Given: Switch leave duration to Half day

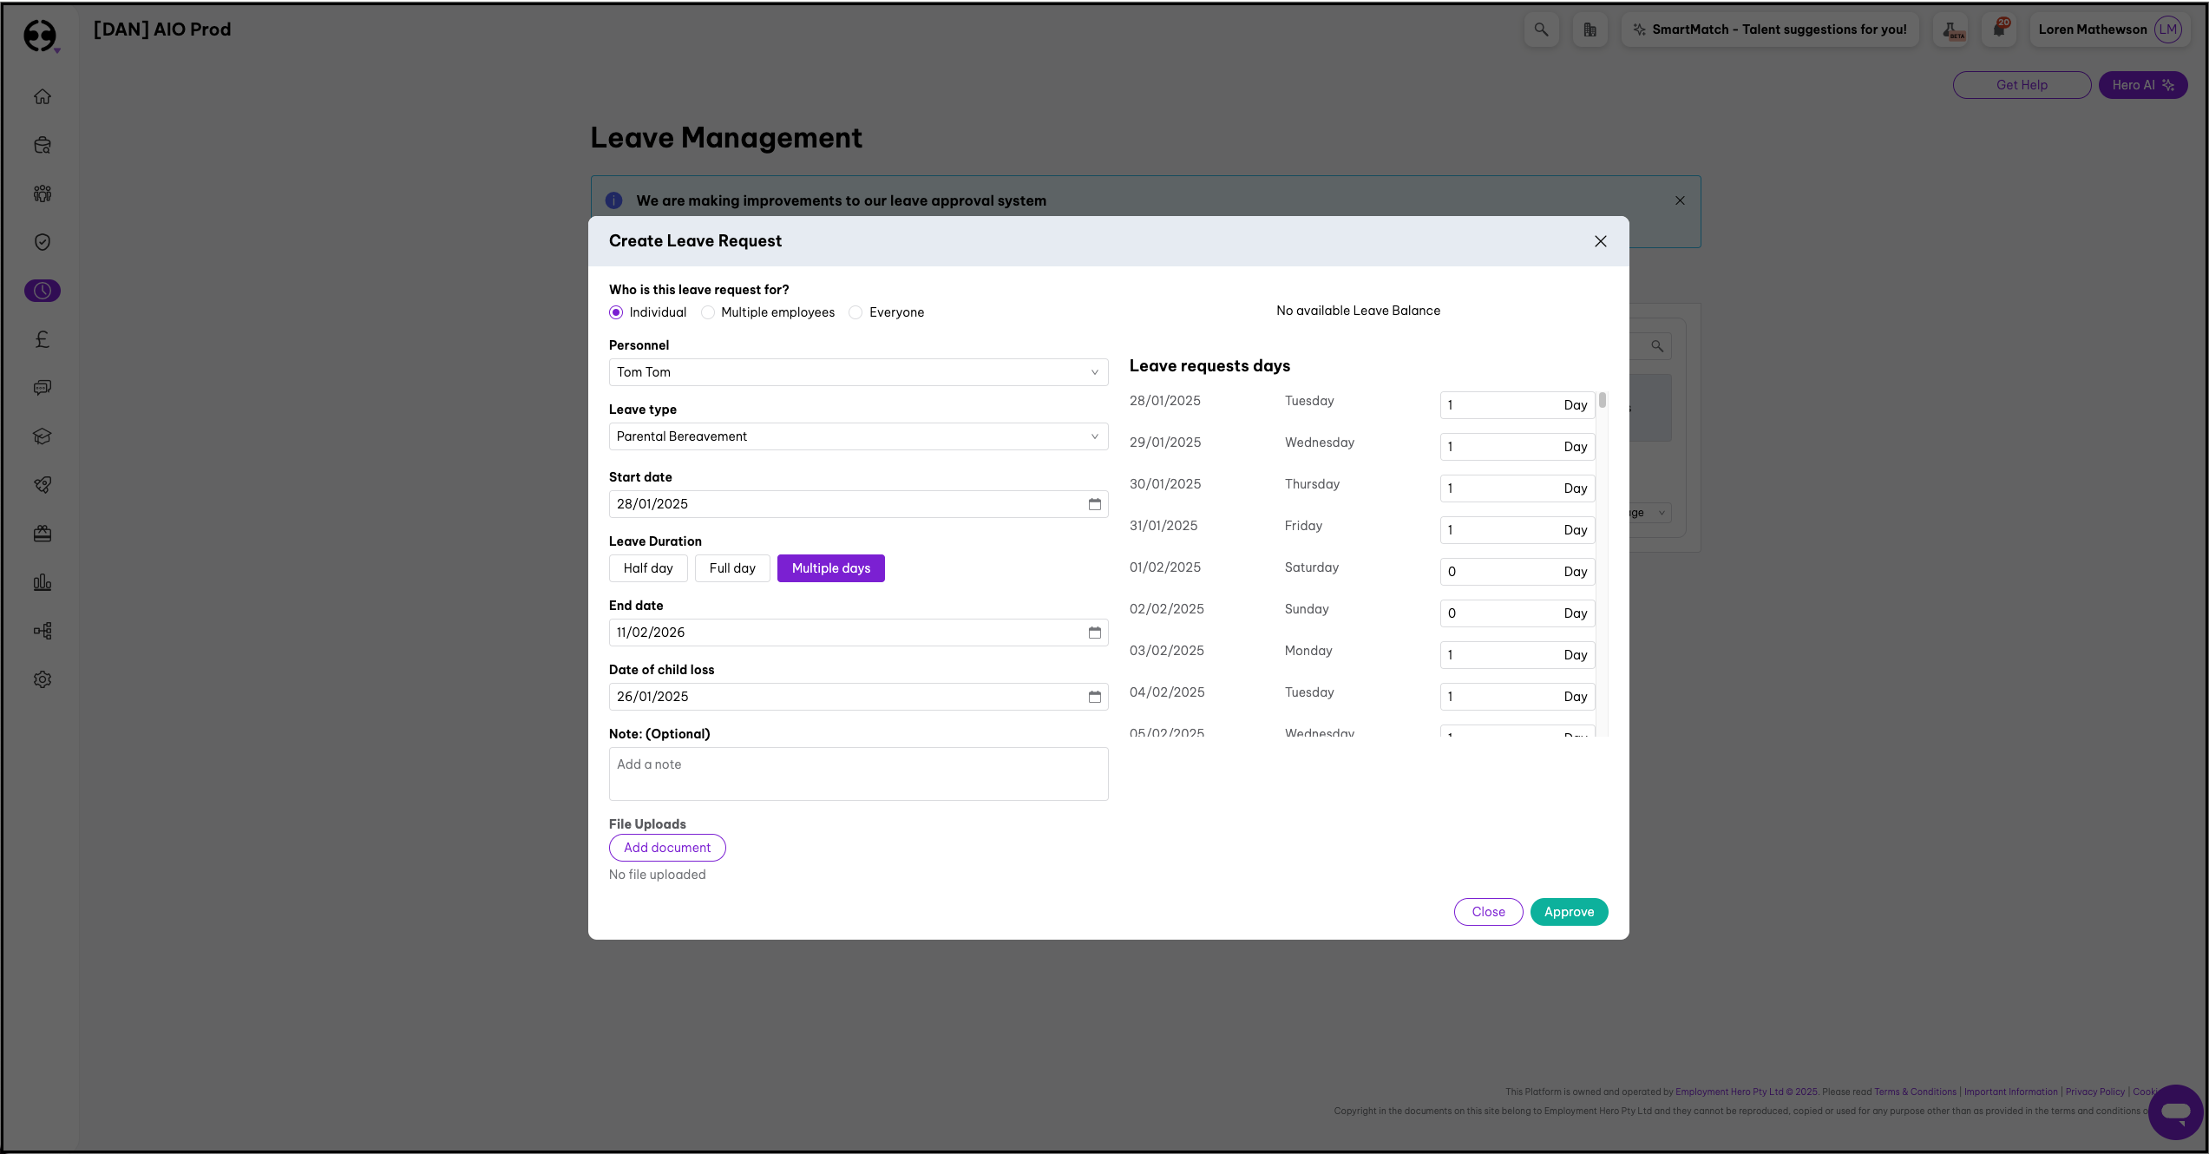Looking at the screenshot, I should (648, 568).
